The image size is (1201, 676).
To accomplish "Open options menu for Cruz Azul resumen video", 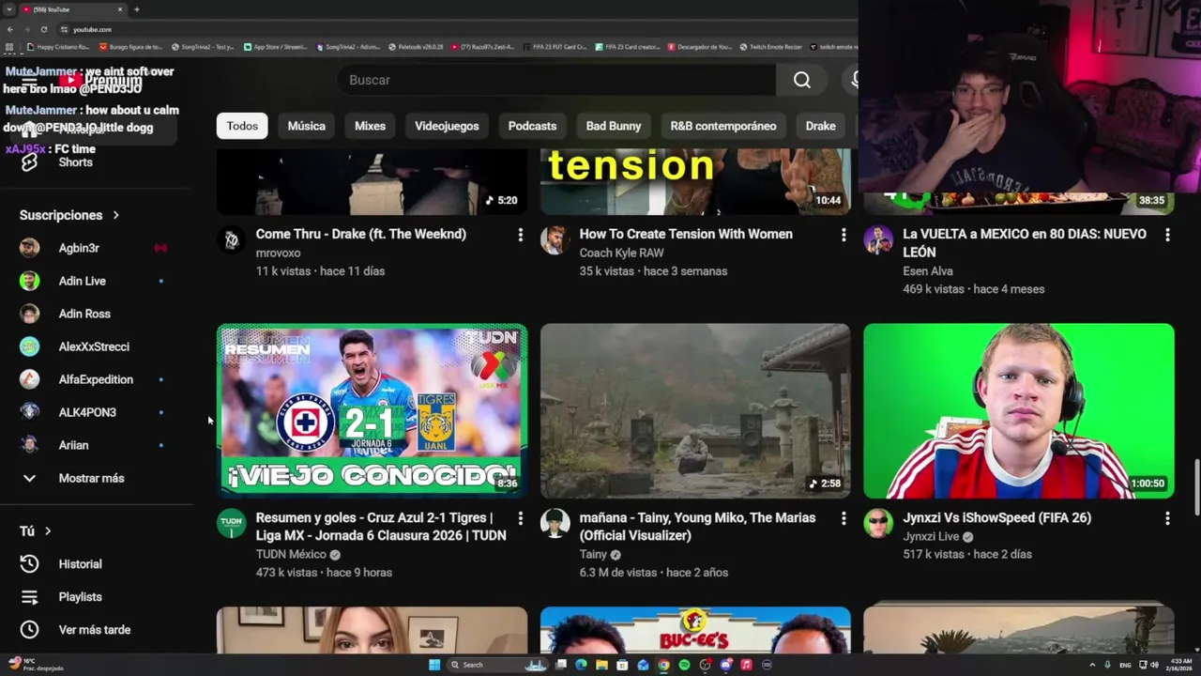I will (520, 518).
